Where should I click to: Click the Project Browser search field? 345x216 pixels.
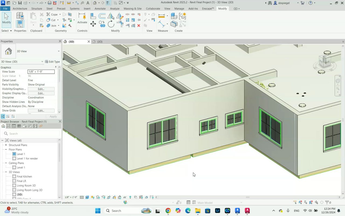click(31, 134)
